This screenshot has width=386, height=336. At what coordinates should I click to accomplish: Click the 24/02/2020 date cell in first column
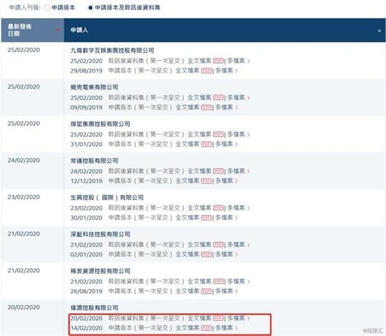click(24, 160)
